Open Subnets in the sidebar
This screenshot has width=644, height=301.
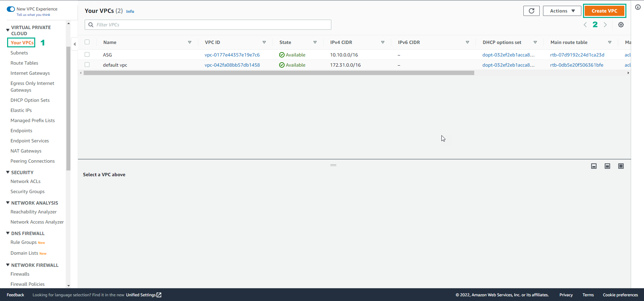(19, 53)
